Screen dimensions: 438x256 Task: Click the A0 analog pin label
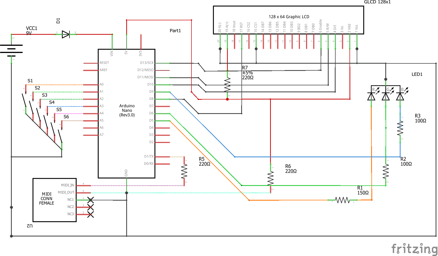click(102, 85)
